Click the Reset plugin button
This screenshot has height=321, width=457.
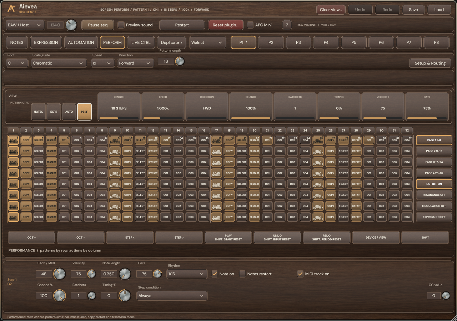pyautogui.click(x=226, y=25)
